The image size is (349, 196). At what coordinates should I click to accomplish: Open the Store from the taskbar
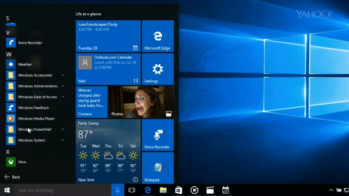[x=179, y=190]
